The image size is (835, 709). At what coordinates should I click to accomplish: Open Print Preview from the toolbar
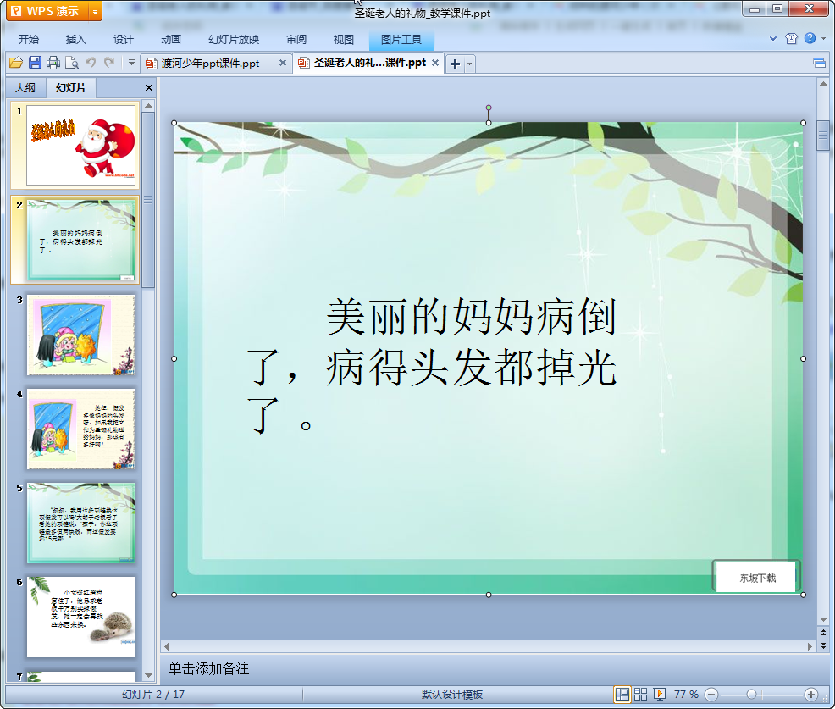point(72,63)
